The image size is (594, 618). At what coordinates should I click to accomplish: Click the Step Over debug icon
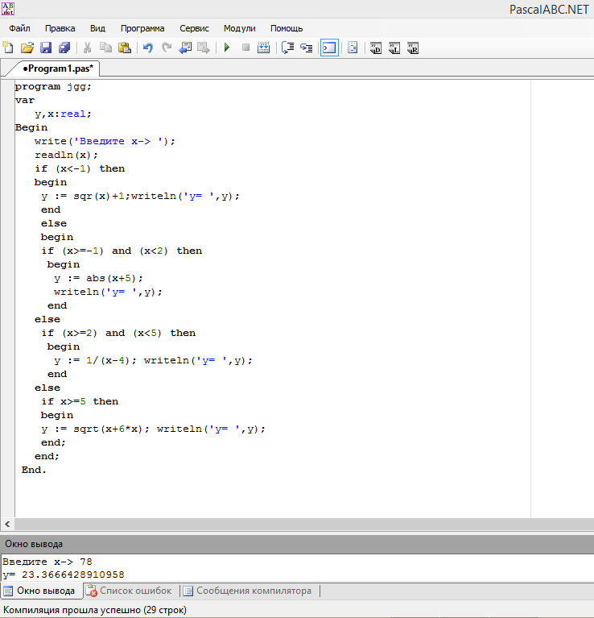(288, 48)
